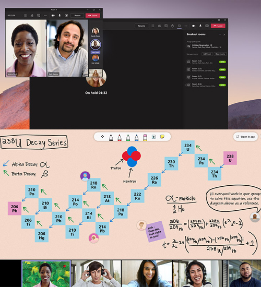Select Room 3 icon in breakout list
Screen dimensions: 261x287
pos(188,77)
